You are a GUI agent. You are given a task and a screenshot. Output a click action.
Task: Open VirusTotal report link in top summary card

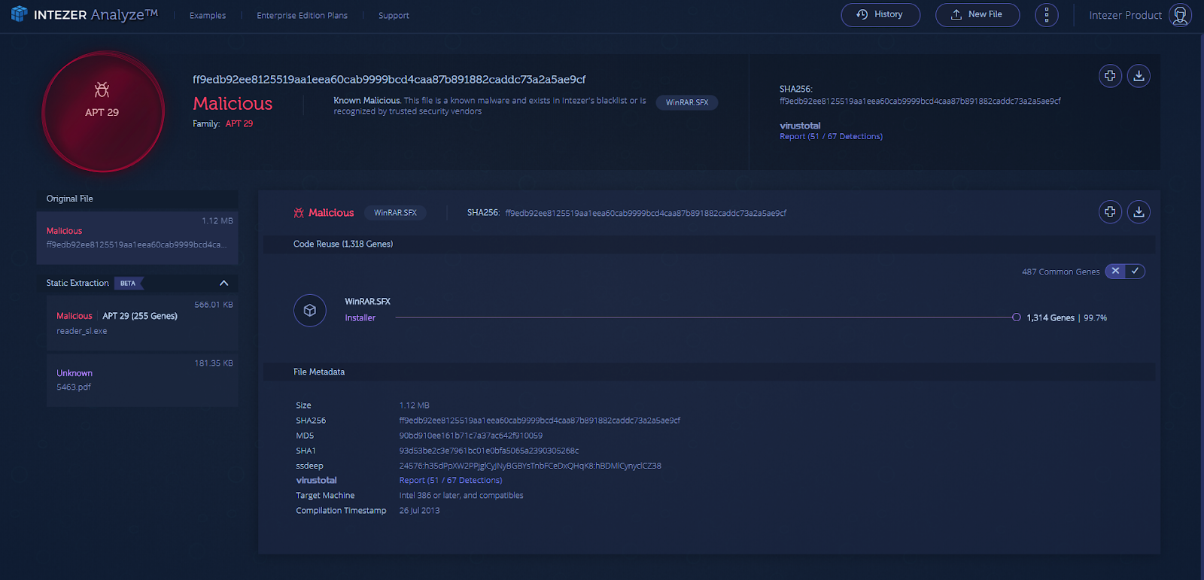click(831, 136)
